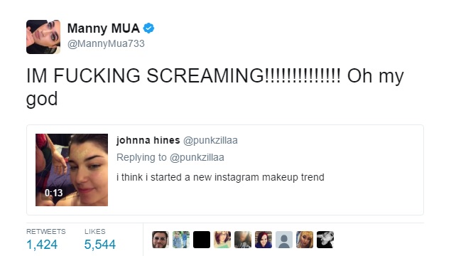
Task: Click the first liker avatar with beard and glasses
Action: point(161,240)
